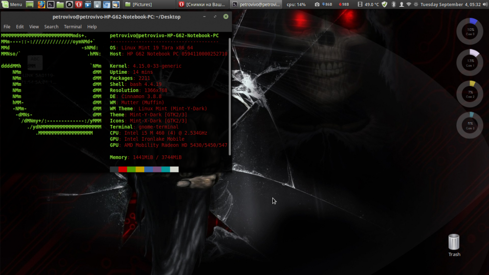This screenshot has width=489, height=275.
Task: Open the Search menu in terminal
Action: pos(51,27)
